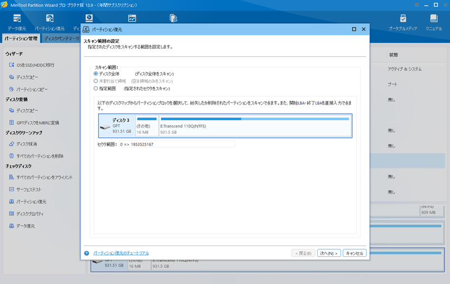
Task: Click the キャンセル button
Action: [x=355, y=253]
